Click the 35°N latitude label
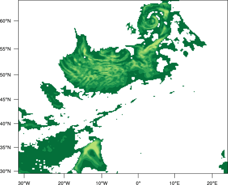228x185 pixels. point(5,147)
